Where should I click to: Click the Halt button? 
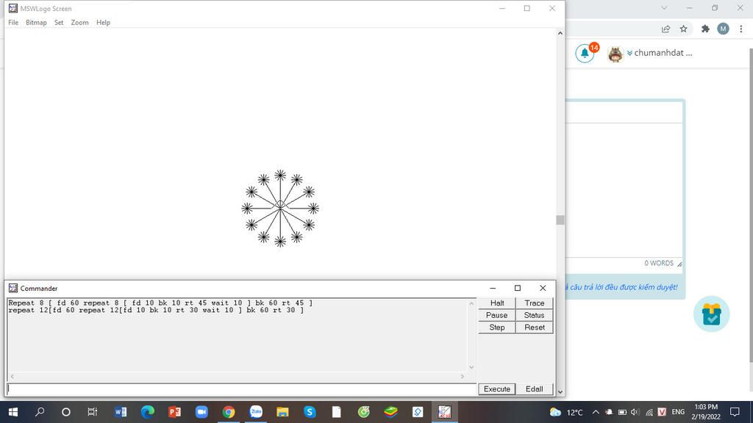point(497,303)
